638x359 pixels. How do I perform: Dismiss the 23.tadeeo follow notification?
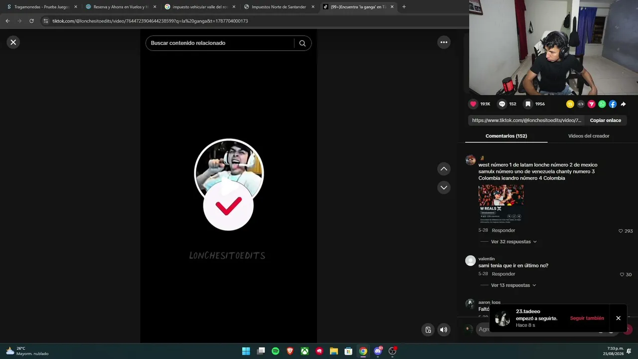(618, 318)
